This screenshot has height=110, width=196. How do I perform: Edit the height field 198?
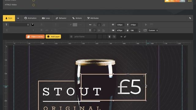click(134, 31)
